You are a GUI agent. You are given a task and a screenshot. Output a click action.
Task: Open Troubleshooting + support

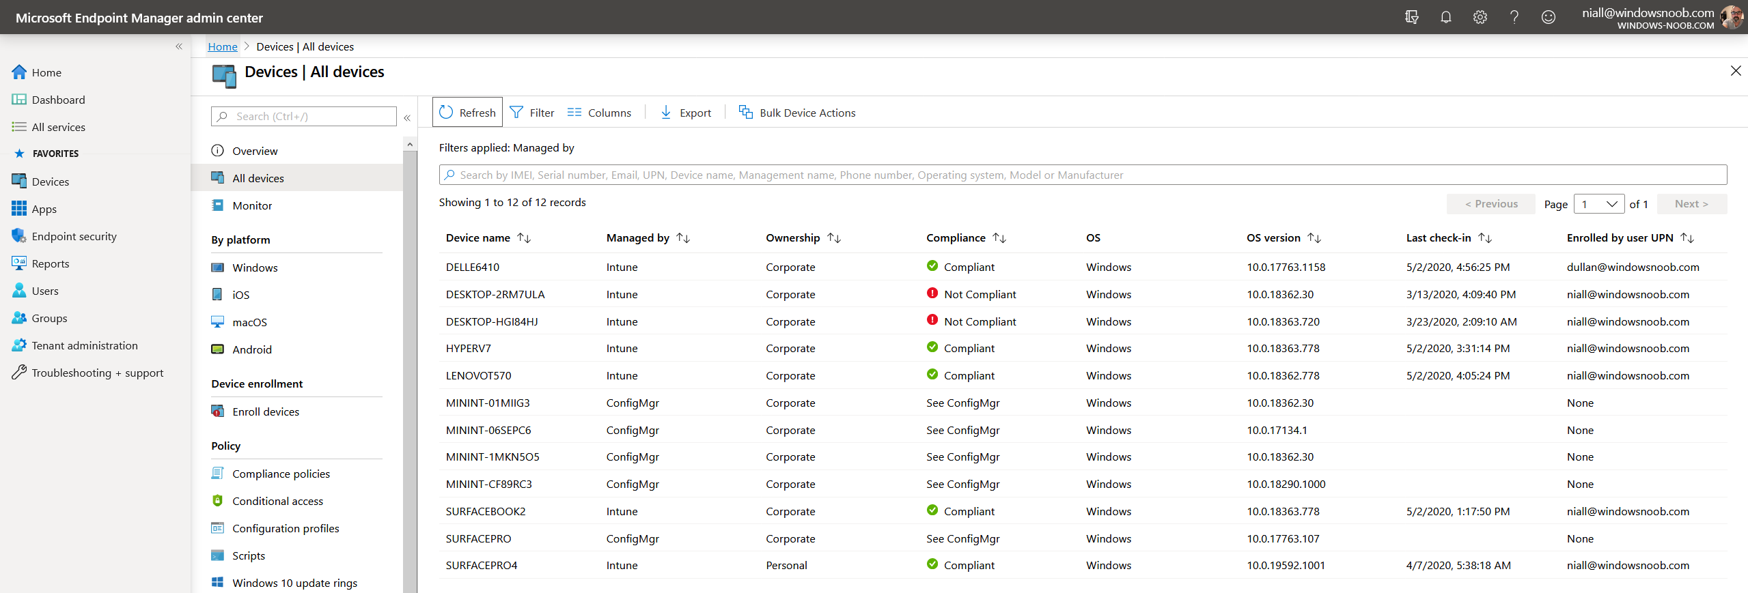[88, 373]
